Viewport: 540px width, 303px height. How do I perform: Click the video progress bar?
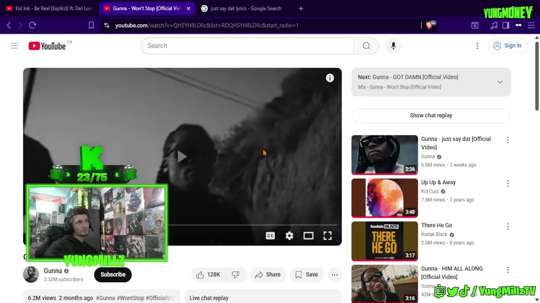(x=252, y=225)
